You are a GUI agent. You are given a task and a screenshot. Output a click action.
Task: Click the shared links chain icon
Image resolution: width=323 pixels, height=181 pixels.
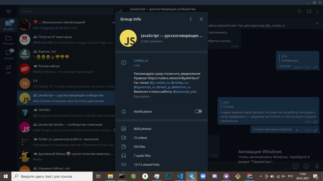point(124,164)
